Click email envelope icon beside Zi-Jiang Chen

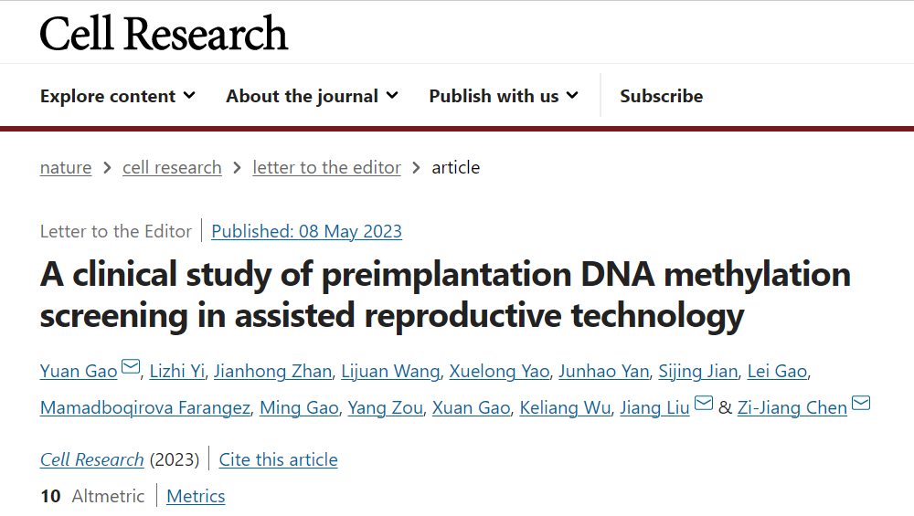pos(861,404)
